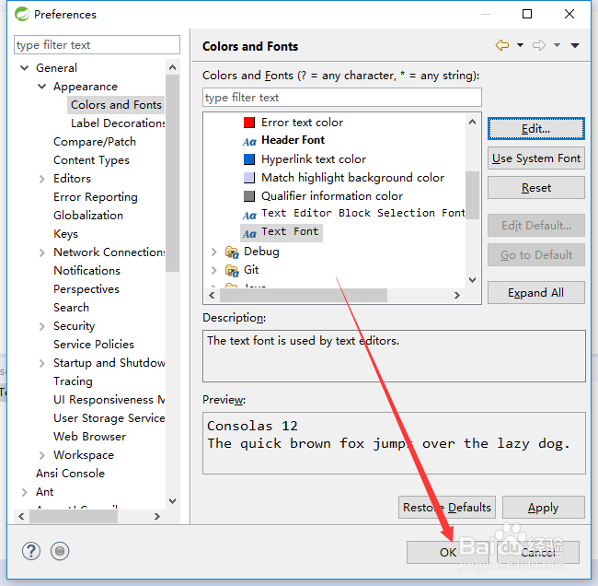This screenshot has width=598, height=586.
Task: Click the Colors and Fonts filter field
Action: [x=342, y=98]
